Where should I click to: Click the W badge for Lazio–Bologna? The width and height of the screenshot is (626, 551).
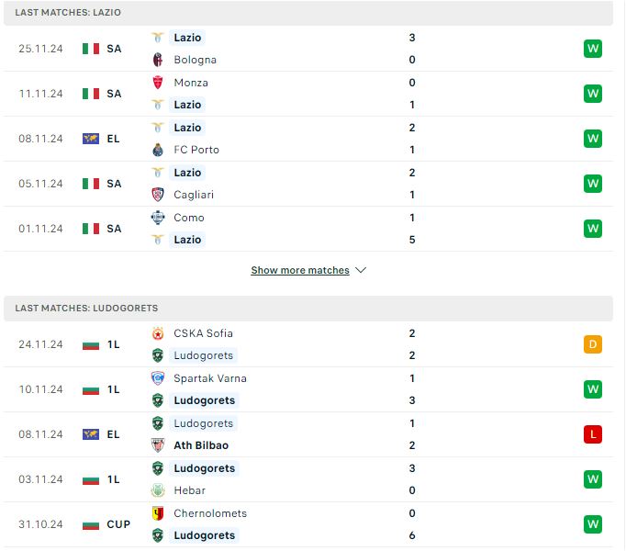tap(592, 49)
